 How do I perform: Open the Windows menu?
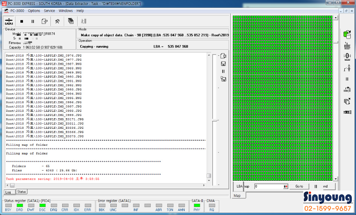click(x=66, y=11)
